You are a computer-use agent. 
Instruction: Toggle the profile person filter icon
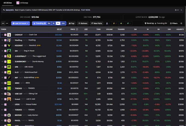108,23
